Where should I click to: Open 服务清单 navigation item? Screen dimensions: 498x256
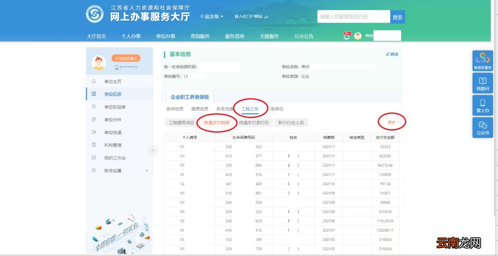coord(235,36)
